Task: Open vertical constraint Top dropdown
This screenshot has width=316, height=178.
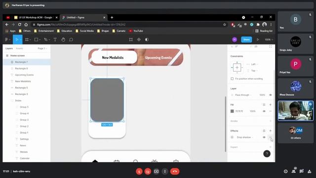Action: [254, 71]
